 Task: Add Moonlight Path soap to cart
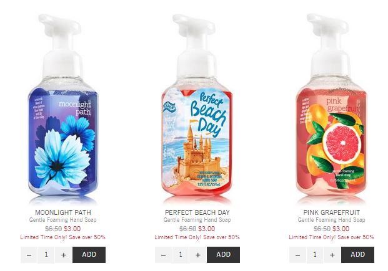89,255
